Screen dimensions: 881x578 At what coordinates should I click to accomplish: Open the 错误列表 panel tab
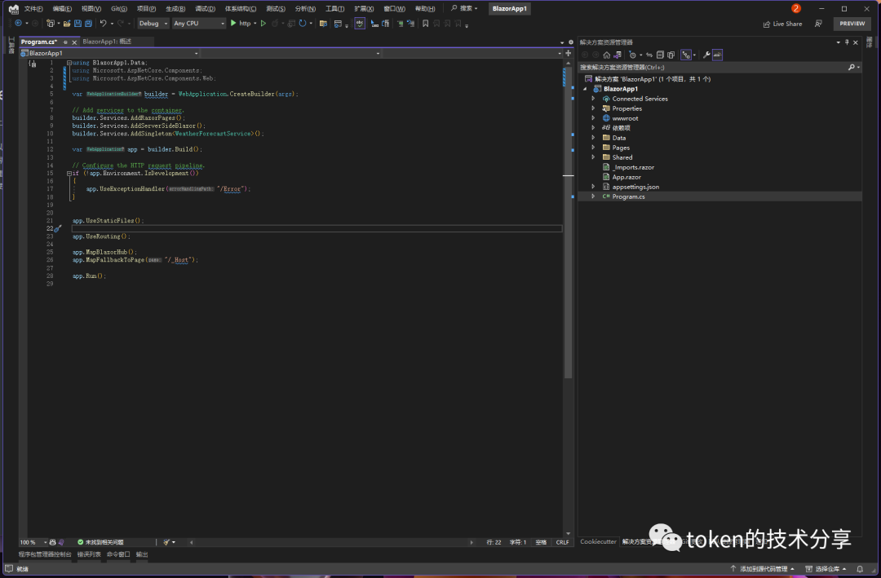click(x=89, y=554)
